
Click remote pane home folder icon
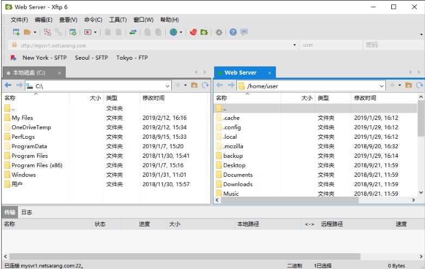(409, 85)
